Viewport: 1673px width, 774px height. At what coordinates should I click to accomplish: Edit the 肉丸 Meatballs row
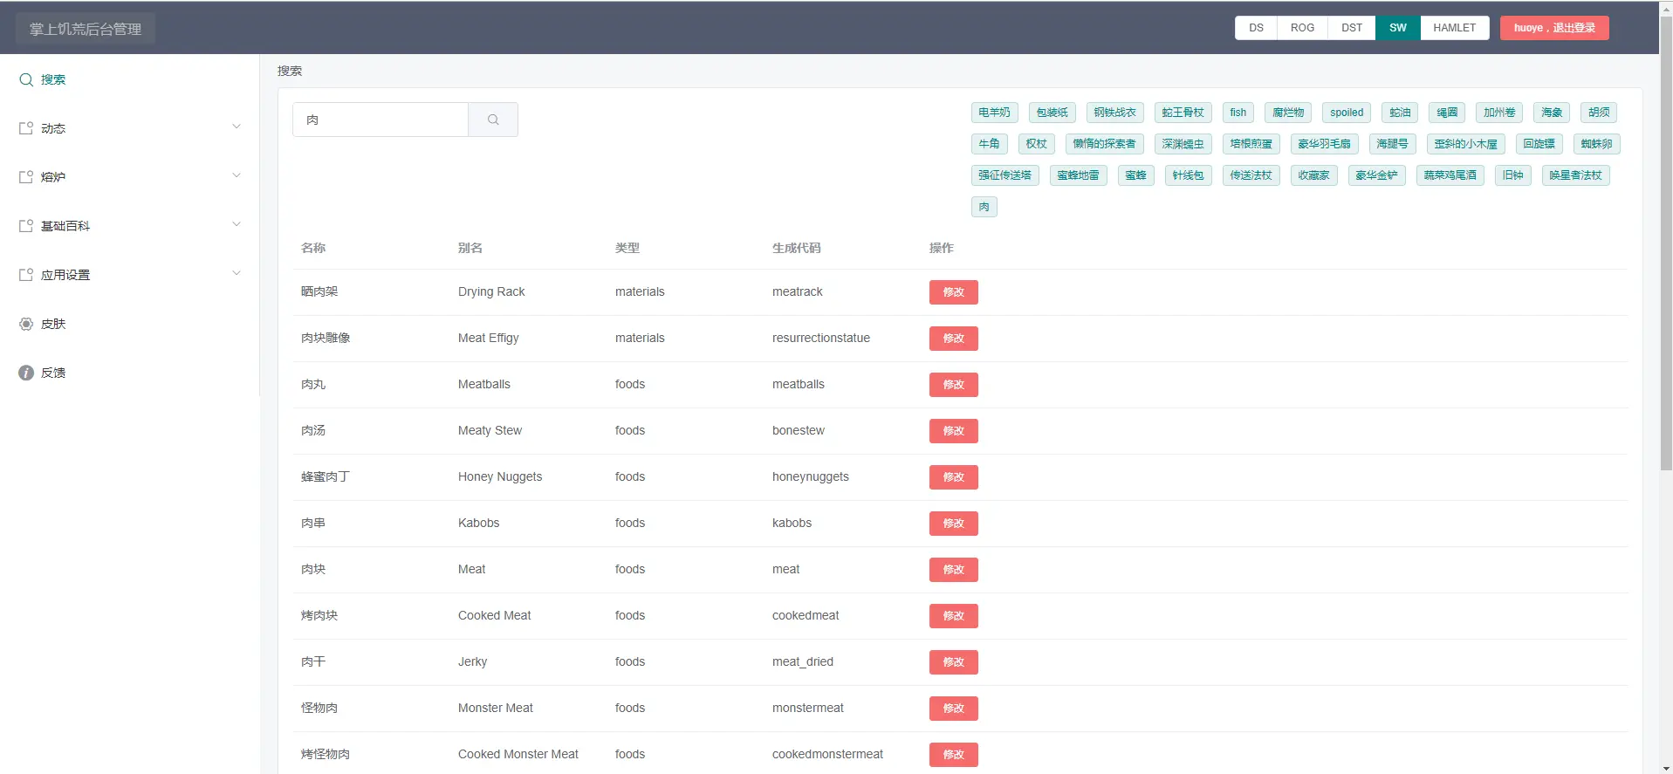pos(953,385)
